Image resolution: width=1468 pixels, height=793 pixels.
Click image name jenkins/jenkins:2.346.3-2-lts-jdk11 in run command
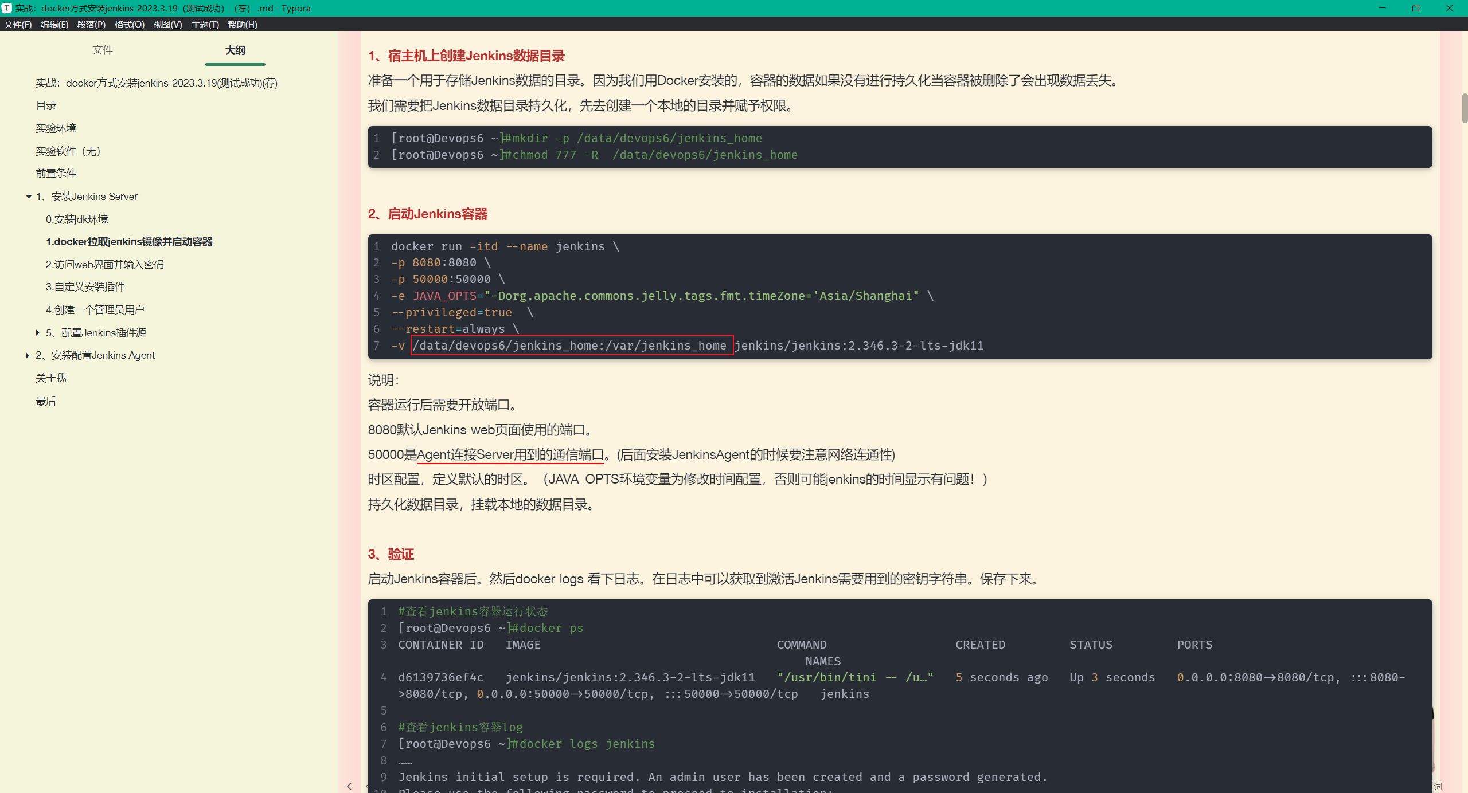[858, 346]
